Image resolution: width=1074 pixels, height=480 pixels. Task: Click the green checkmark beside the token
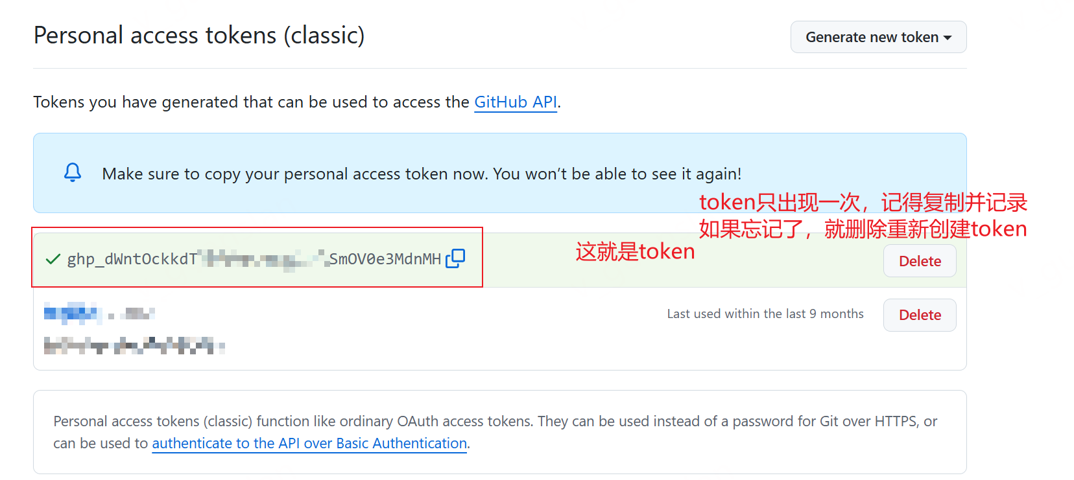(x=53, y=259)
